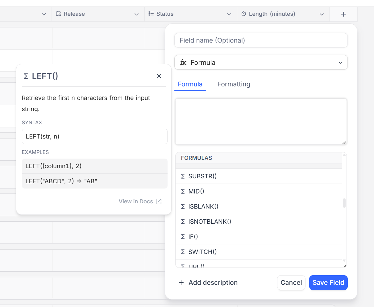This screenshot has width=374, height=307.
Task: Click the Length column timer icon
Action: [x=244, y=14]
